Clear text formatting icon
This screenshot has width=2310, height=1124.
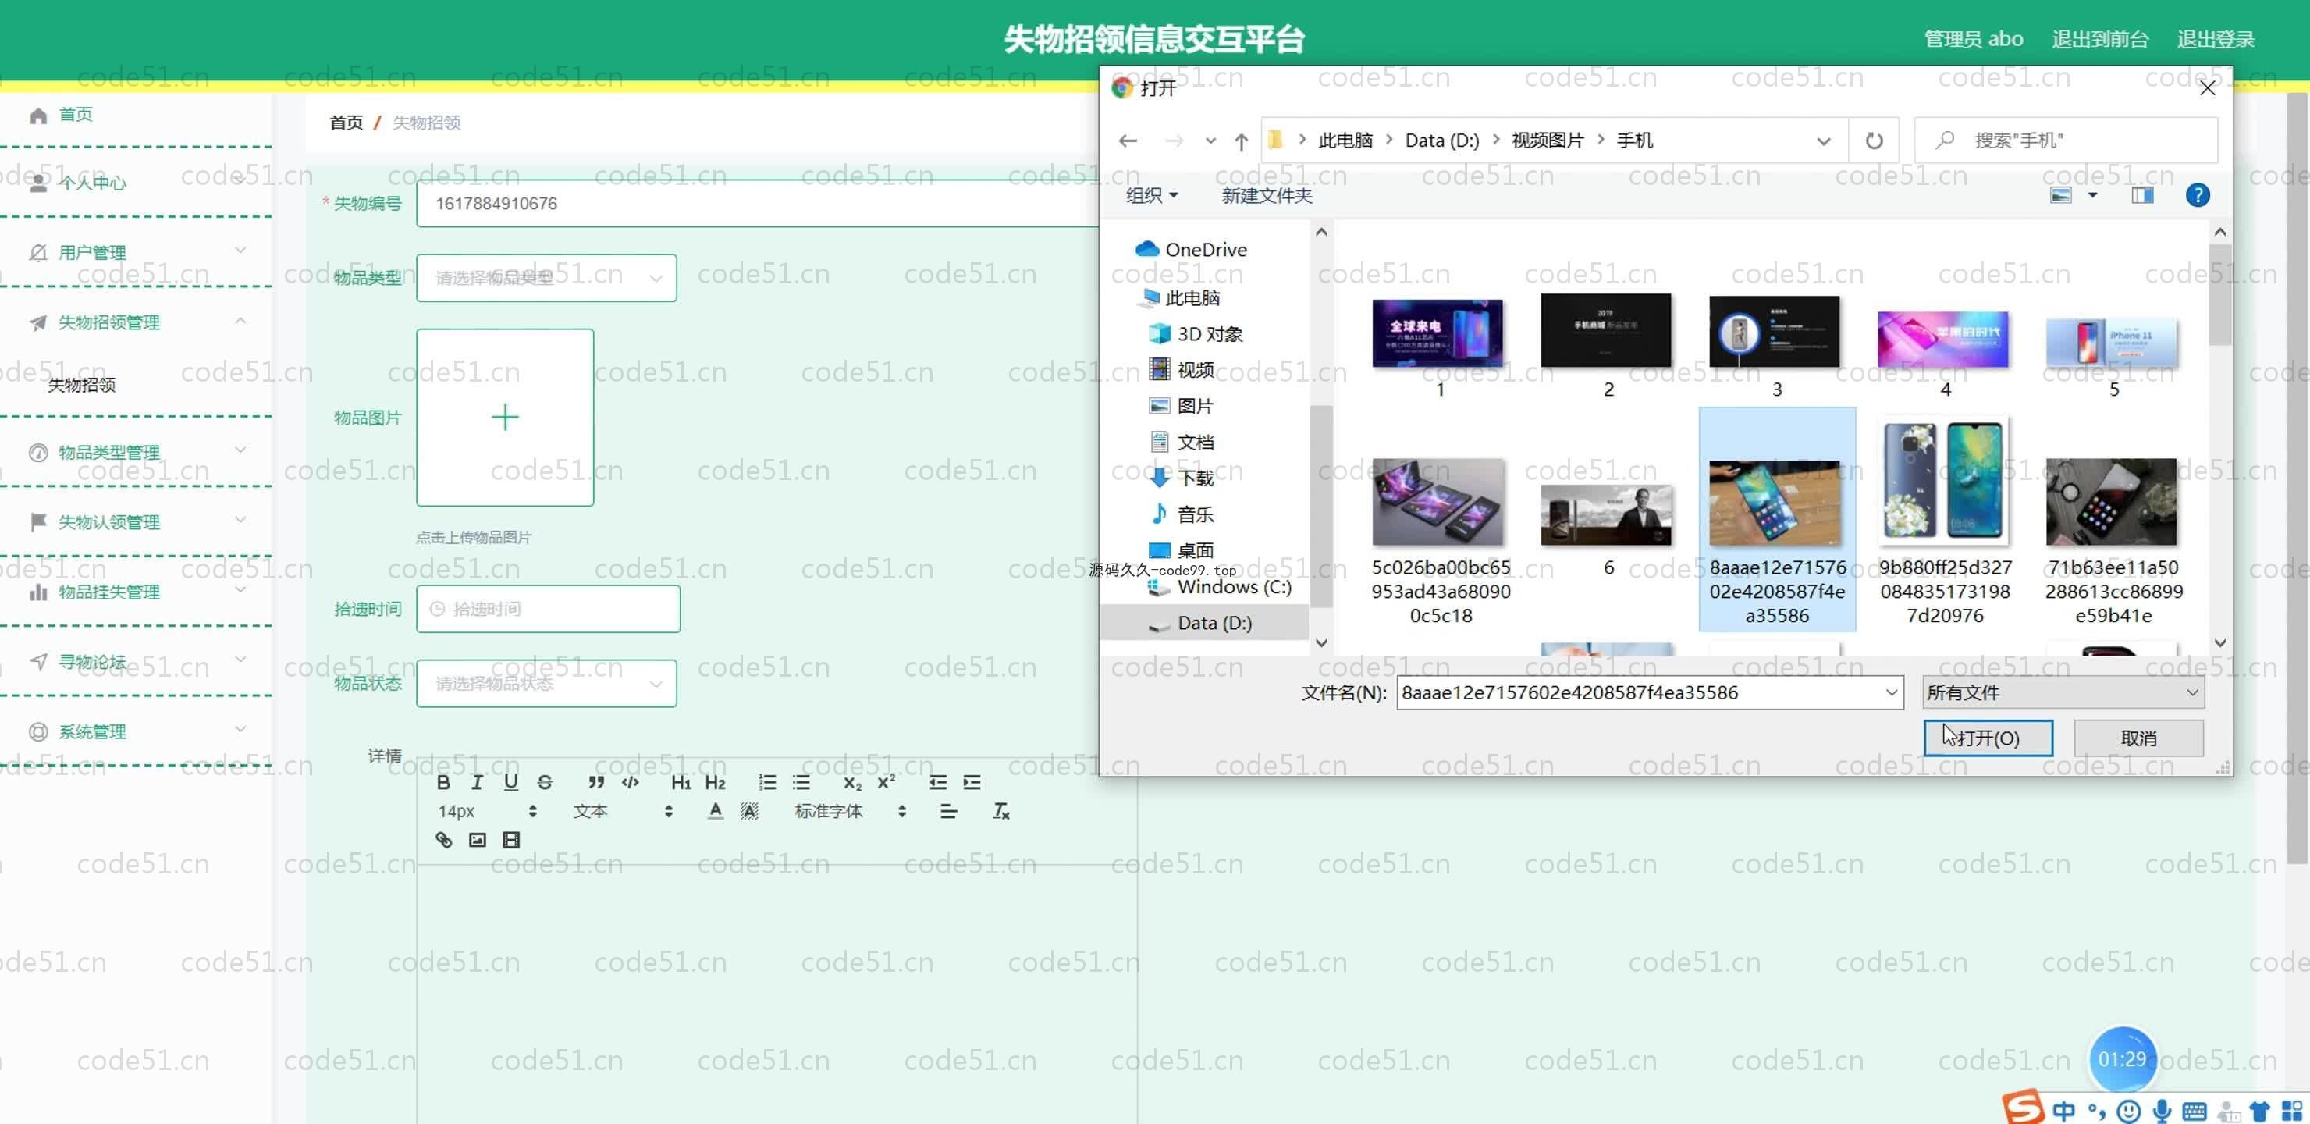pos(1000,811)
